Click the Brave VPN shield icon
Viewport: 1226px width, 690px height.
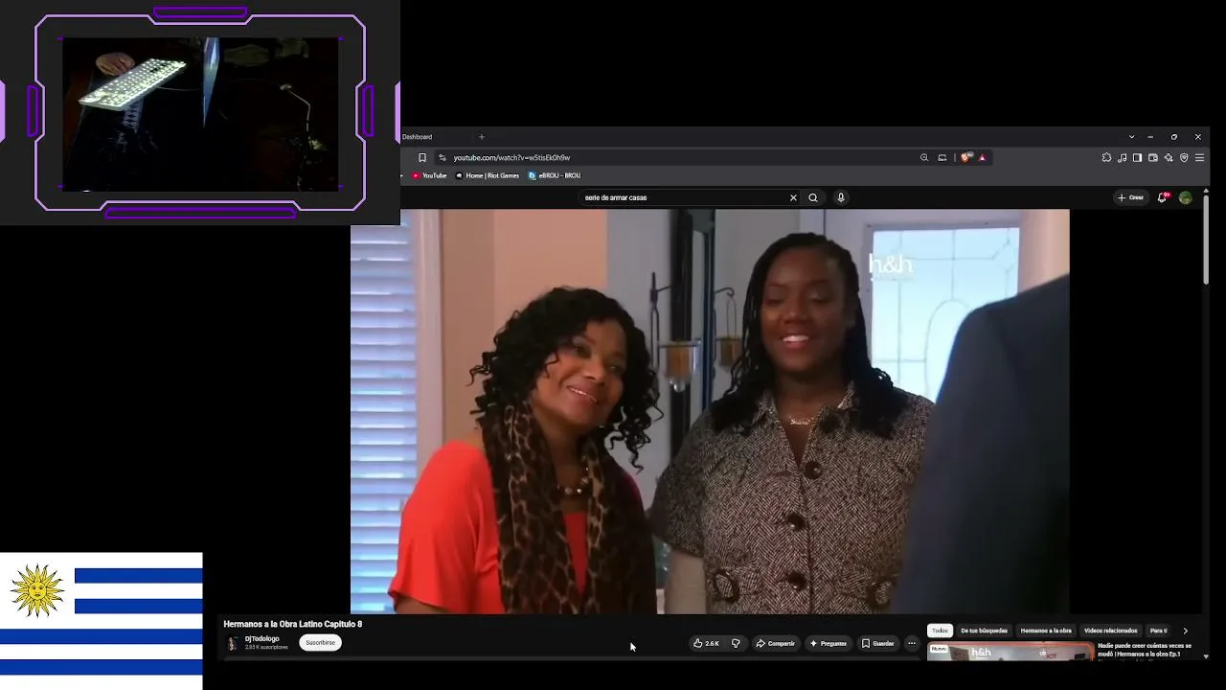(x=1184, y=157)
